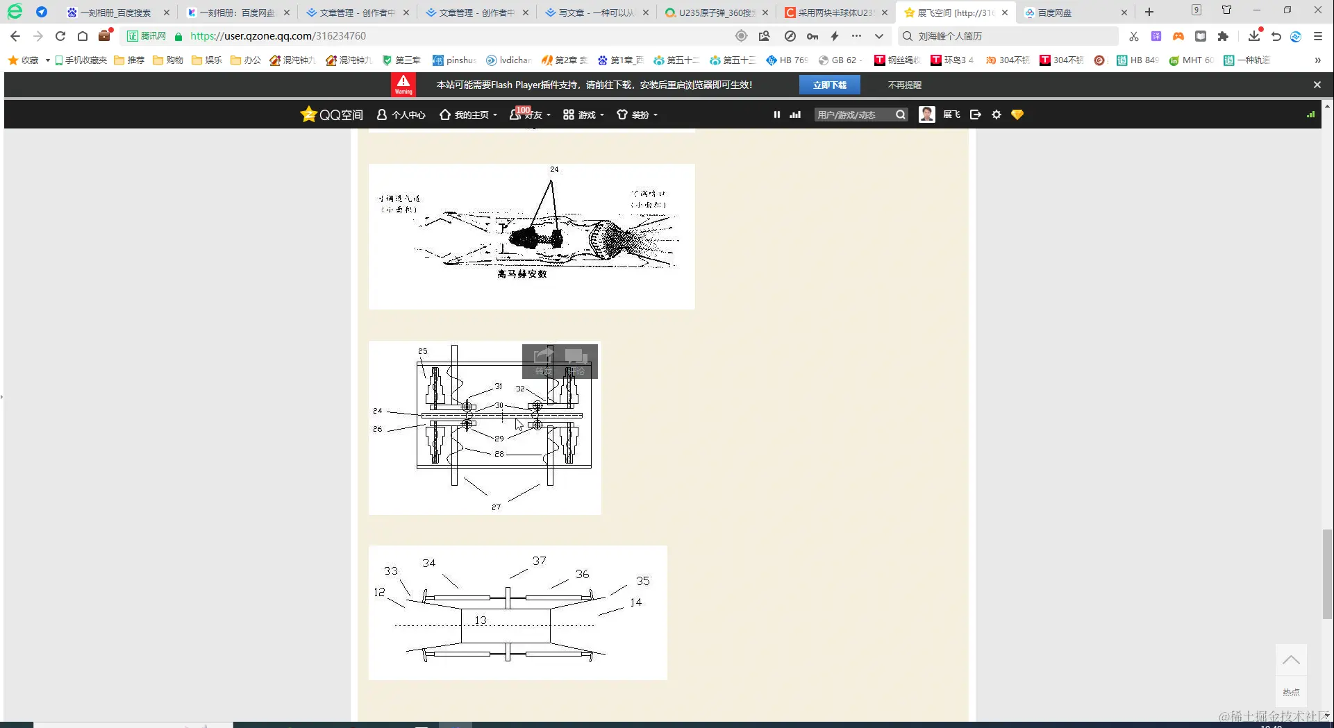Click the Qzone logout icon
Image resolution: width=1334 pixels, height=728 pixels.
click(976, 115)
